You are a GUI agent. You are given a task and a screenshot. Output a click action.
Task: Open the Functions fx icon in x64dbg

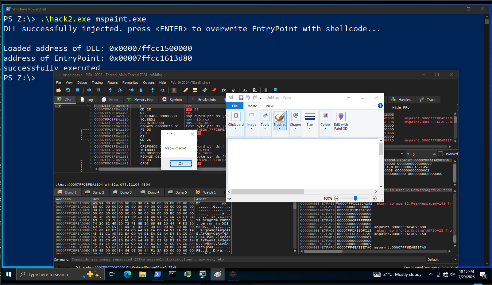tap(223, 90)
